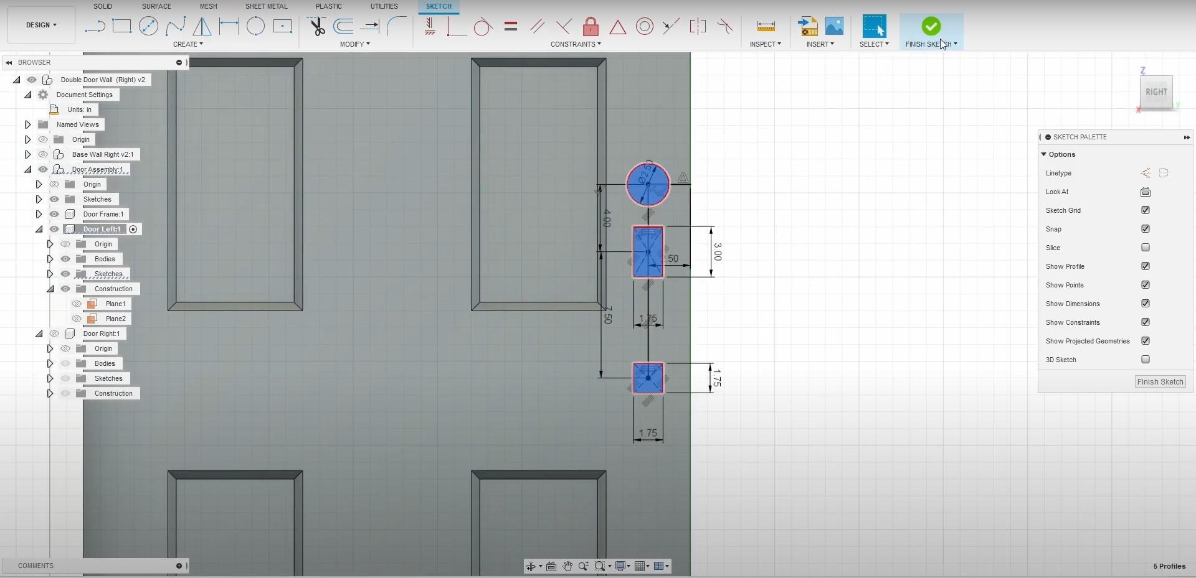Uncheck the Snap checkbox

pyautogui.click(x=1146, y=229)
